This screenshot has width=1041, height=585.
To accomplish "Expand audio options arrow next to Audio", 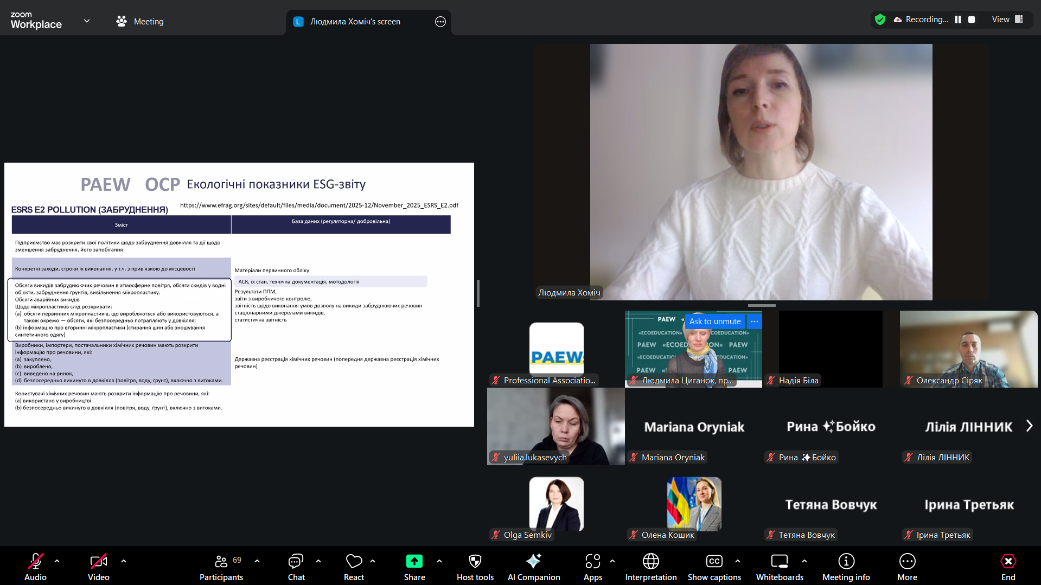I will pos(57,561).
